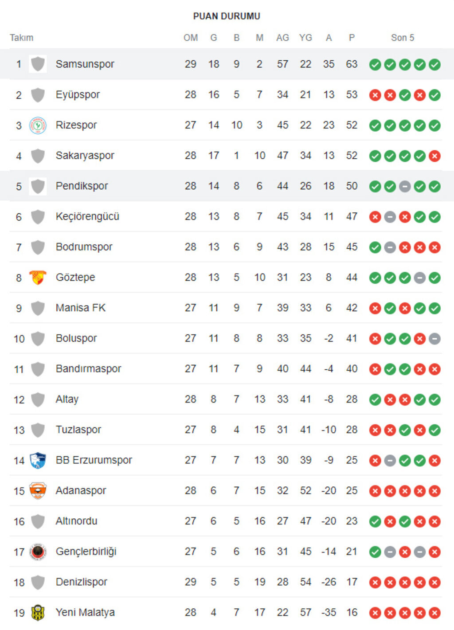454x630 pixels.
Task: Click Eyüpspor's first red loss indicator
Action: [x=375, y=95]
